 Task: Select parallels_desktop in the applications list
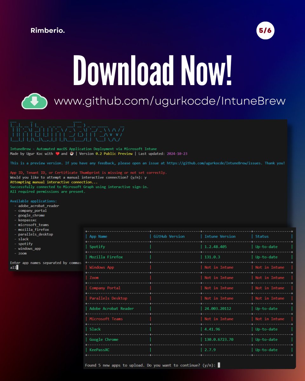[36, 234]
